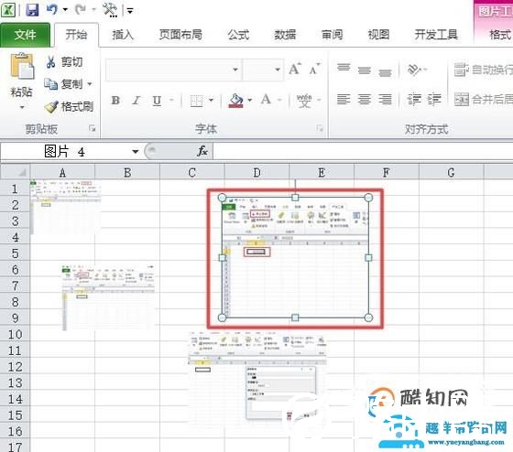Toggle Italic formatting
513x452 pixels.
click(x=136, y=100)
